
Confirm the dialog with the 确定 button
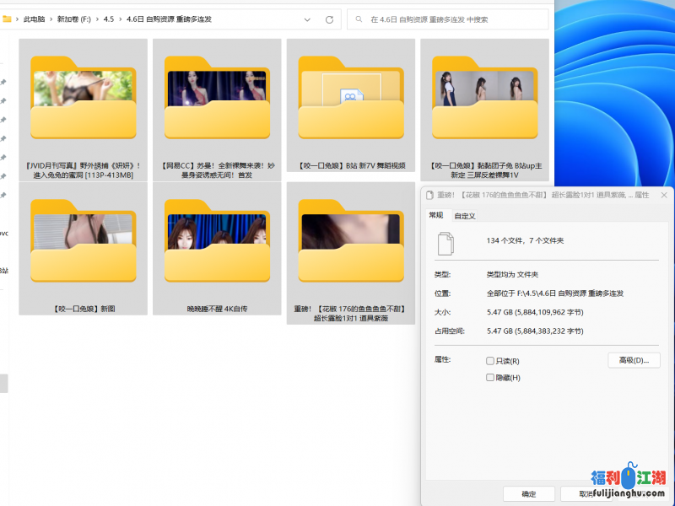[528, 493]
